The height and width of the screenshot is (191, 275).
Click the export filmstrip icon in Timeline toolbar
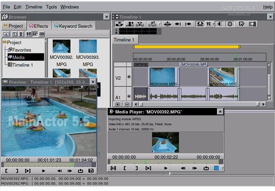pyautogui.click(x=252, y=24)
